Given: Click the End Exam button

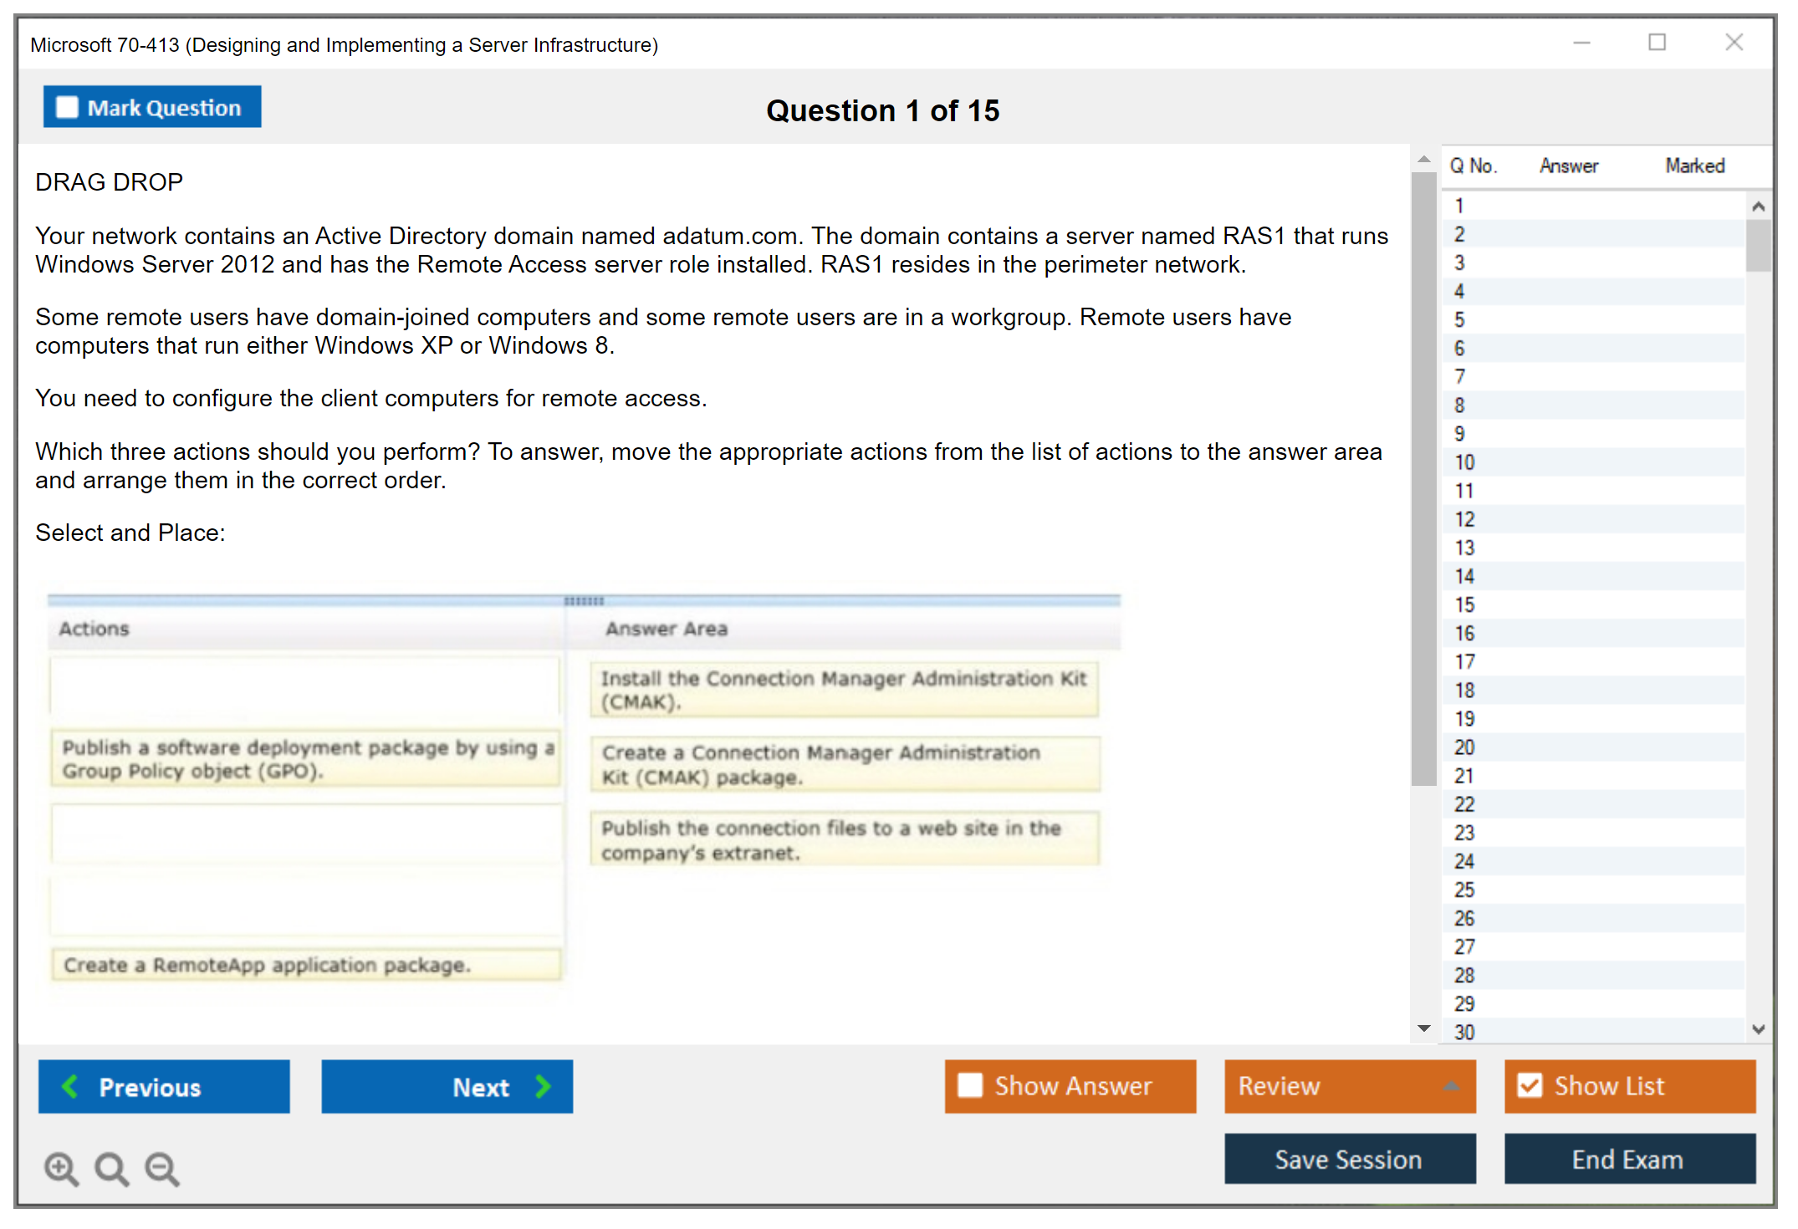Looking at the screenshot, I should 1628,1159.
